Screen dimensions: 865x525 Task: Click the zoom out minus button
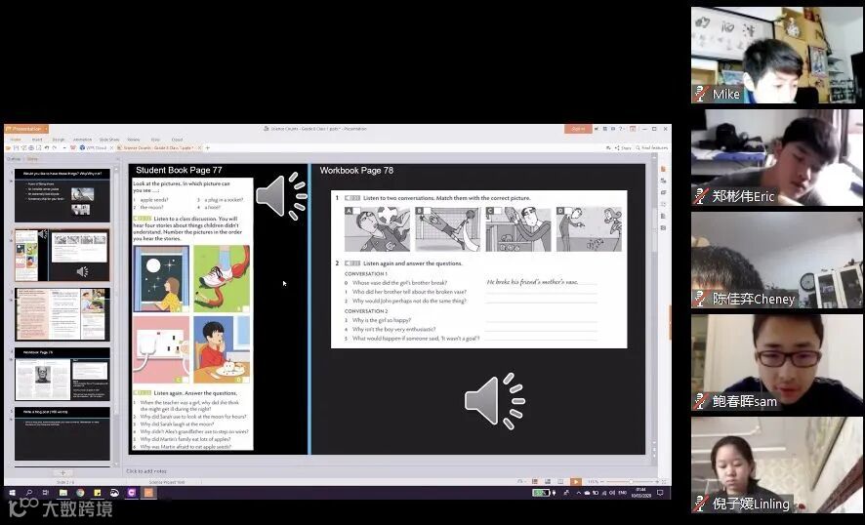(603, 481)
